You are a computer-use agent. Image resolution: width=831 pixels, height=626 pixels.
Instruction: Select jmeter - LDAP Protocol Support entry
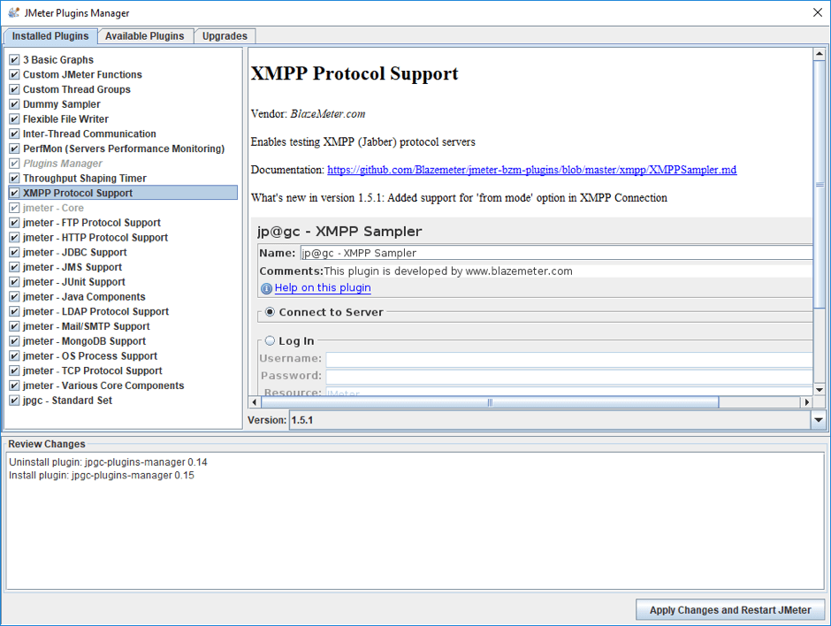(95, 312)
